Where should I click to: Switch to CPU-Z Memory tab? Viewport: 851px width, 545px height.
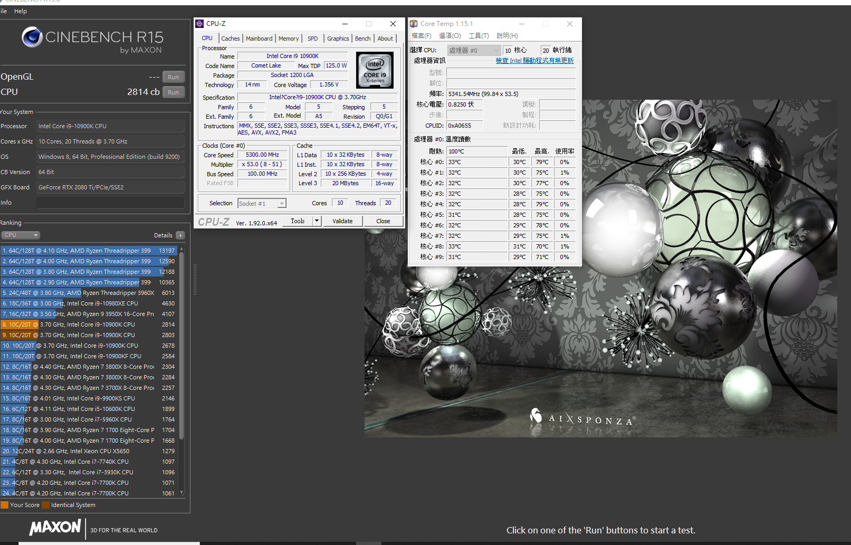tap(289, 39)
